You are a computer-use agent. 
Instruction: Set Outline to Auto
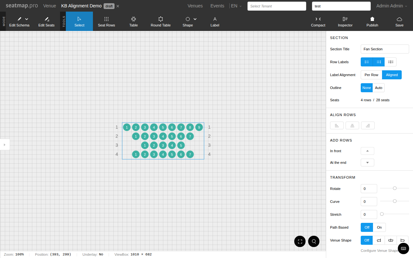pyautogui.click(x=378, y=88)
